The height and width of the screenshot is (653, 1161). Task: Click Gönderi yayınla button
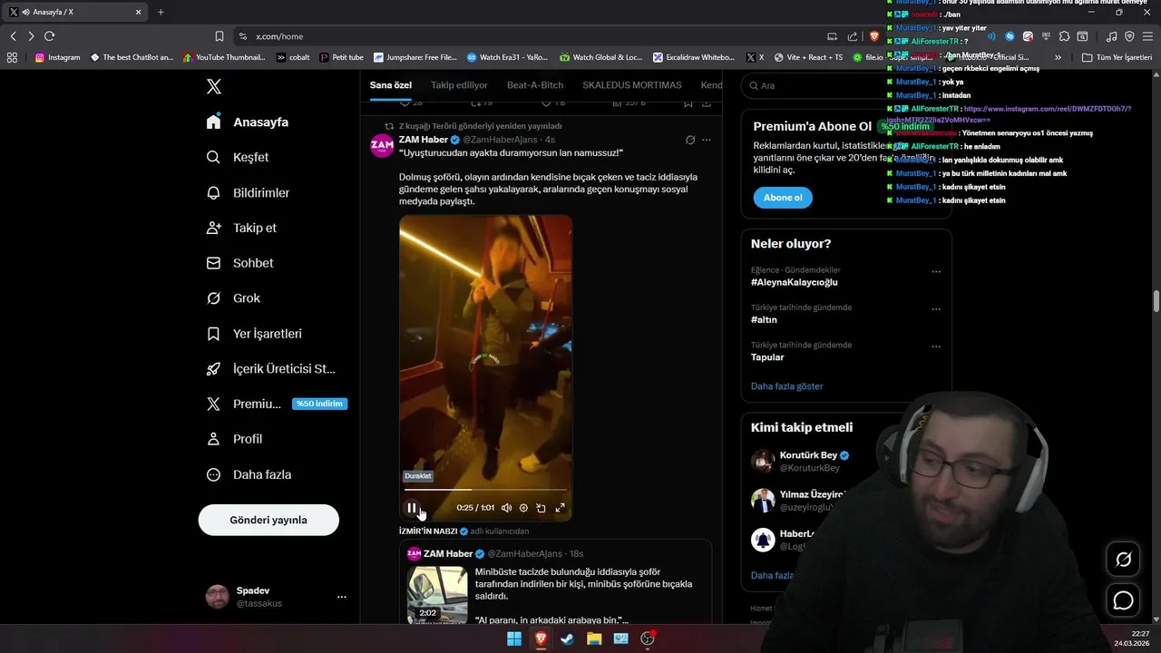click(268, 520)
